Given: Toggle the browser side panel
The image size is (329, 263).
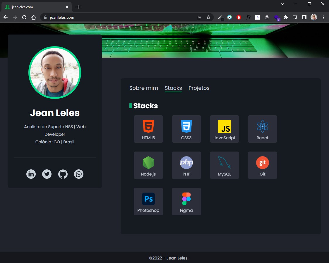Looking at the screenshot, I should tap(304, 17).
